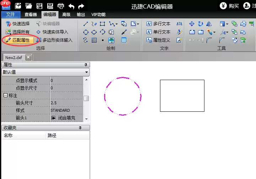
Task: Click the print icon in title bar
Action: (61, 6)
